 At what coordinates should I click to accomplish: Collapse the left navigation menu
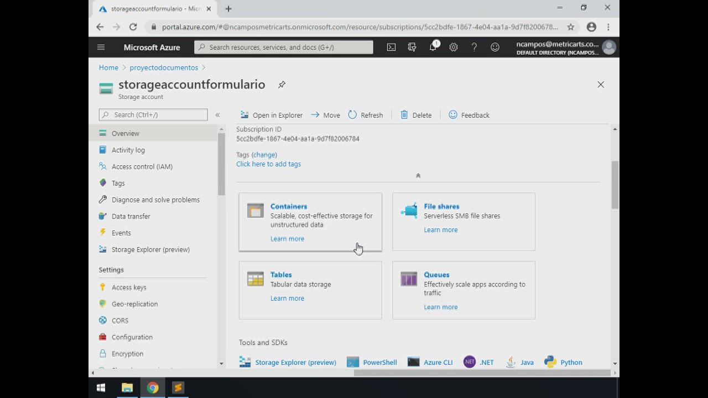pos(217,115)
